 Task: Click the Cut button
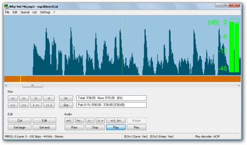click(x=20, y=120)
